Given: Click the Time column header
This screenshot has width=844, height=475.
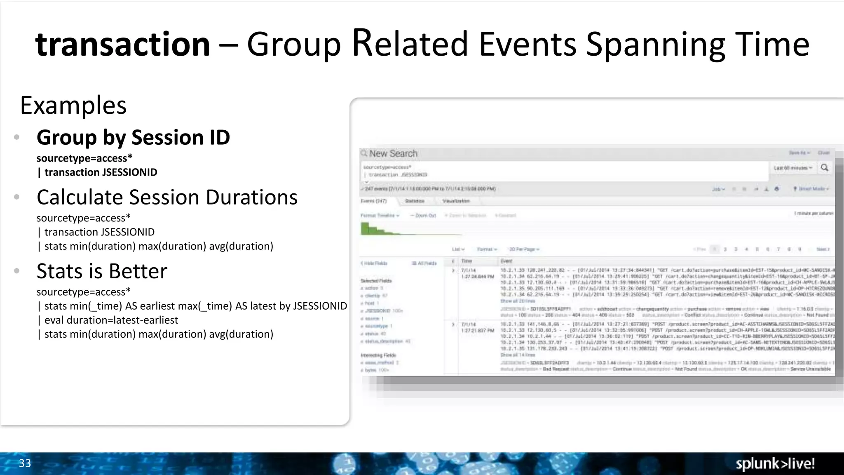Looking at the screenshot, I should pos(467,261).
